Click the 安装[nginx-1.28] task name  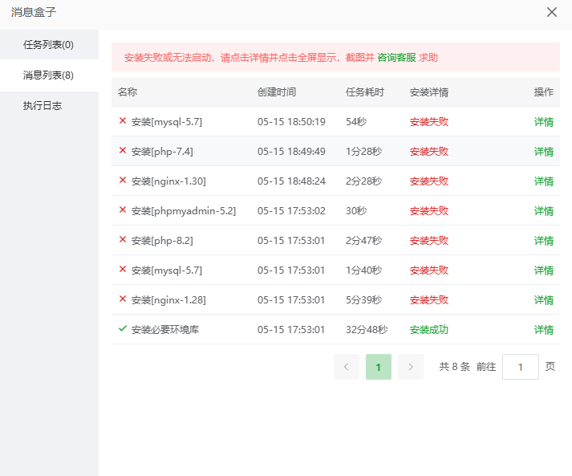click(x=168, y=300)
